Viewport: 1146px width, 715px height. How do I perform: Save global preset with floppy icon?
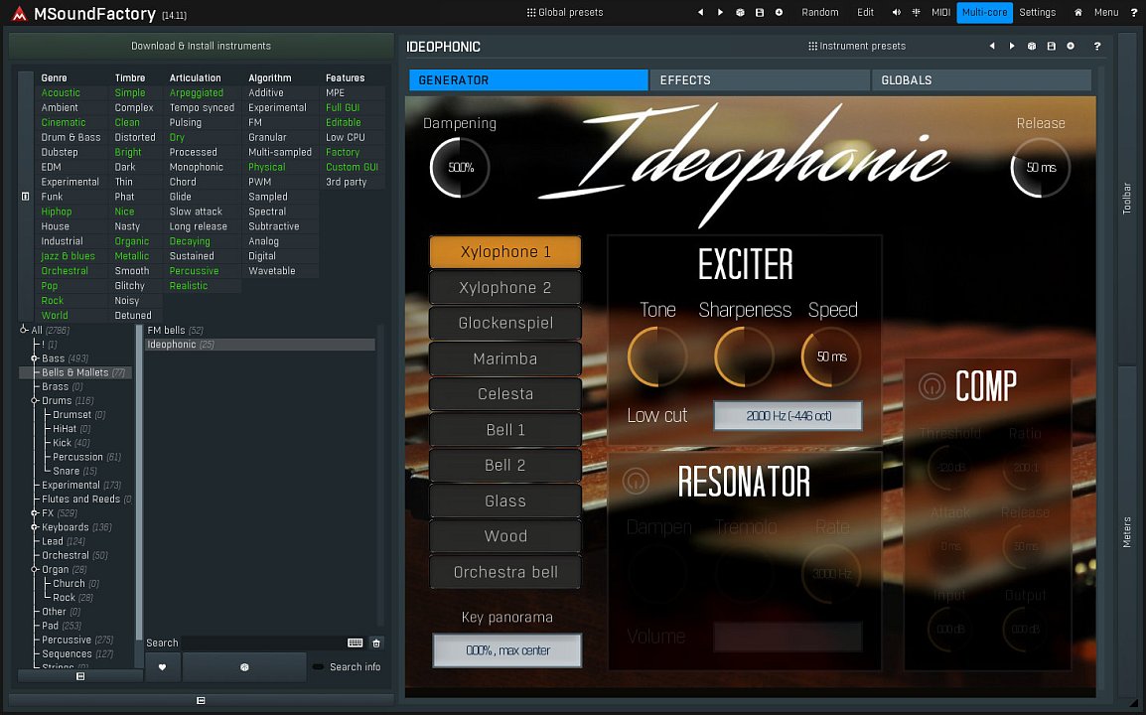tap(760, 13)
